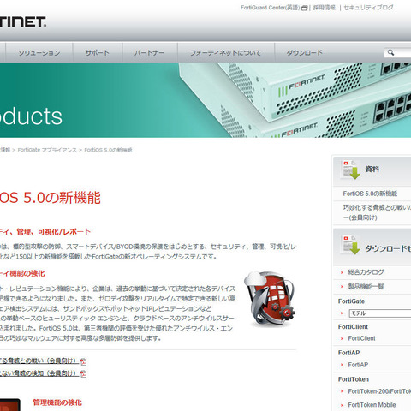Open sidebar 巧妙化する脅威との戦い link

click(x=377, y=212)
